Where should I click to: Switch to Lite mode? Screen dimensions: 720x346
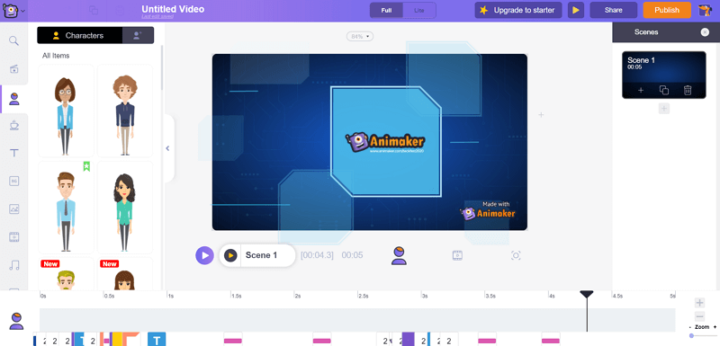[419, 10]
